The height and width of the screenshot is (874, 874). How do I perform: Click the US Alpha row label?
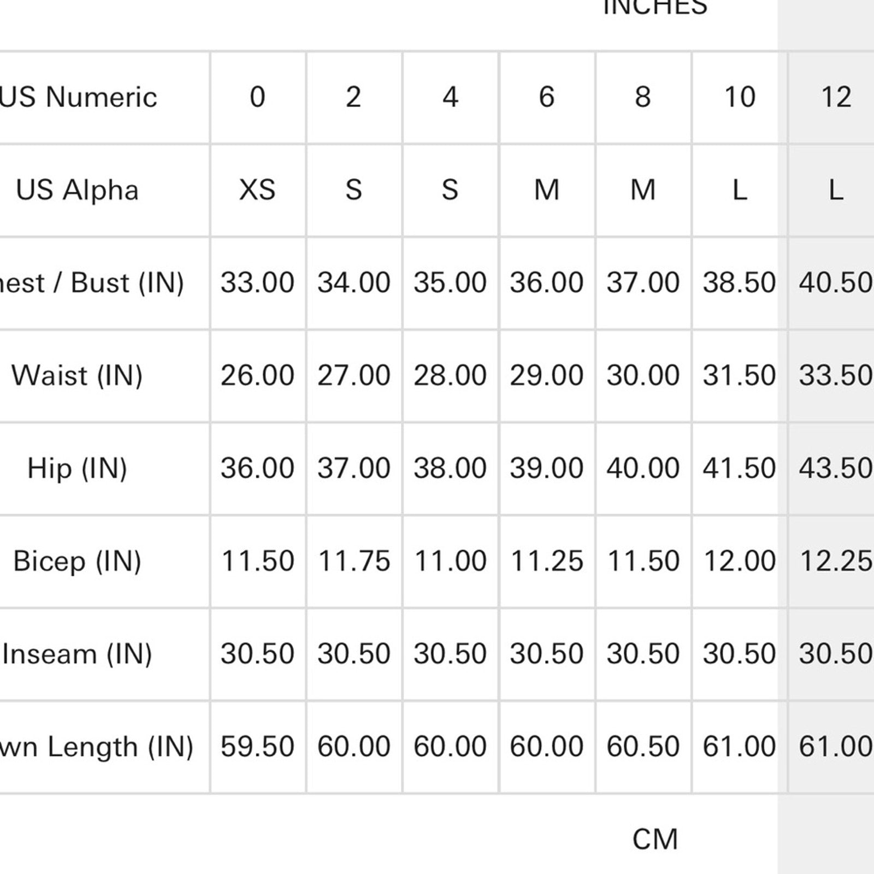[77, 190]
